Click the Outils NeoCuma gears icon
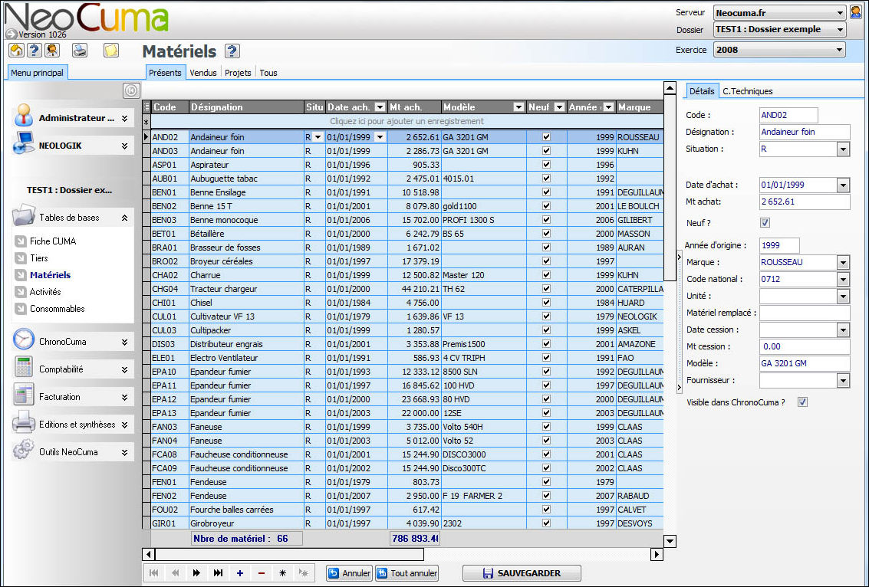 pyautogui.click(x=23, y=450)
